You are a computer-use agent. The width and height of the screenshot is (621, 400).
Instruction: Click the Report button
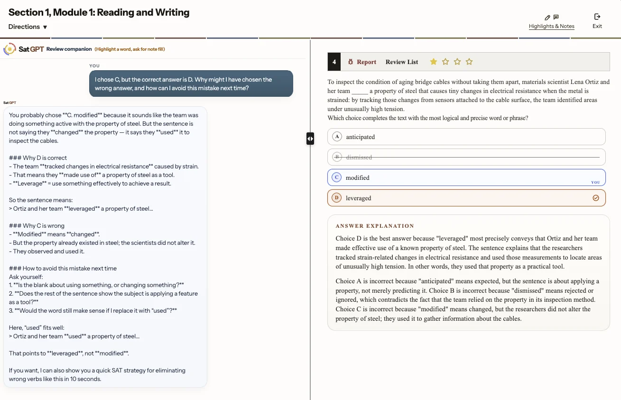362,62
